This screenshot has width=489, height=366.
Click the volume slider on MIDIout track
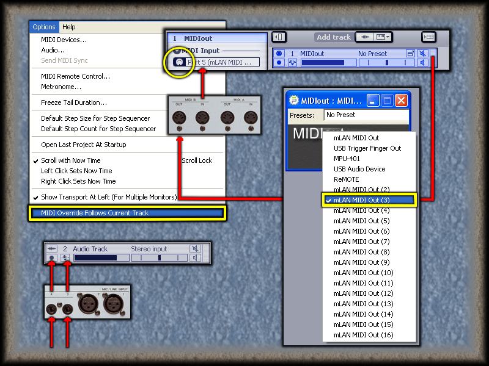pyautogui.click(x=329, y=63)
